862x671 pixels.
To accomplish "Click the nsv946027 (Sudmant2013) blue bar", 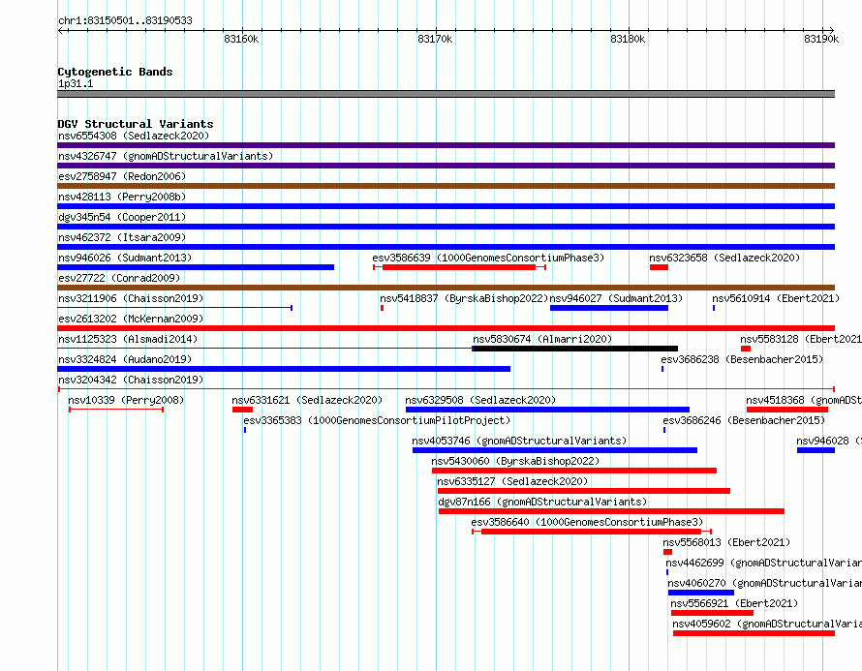I will tap(609, 308).
